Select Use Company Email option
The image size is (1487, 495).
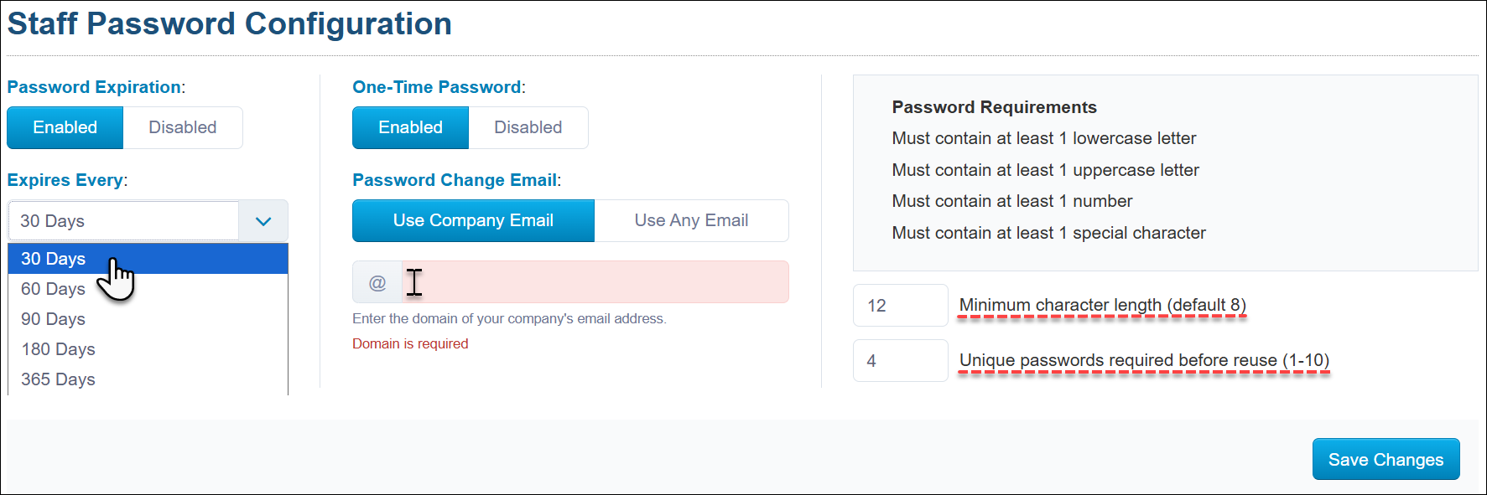(472, 220)
